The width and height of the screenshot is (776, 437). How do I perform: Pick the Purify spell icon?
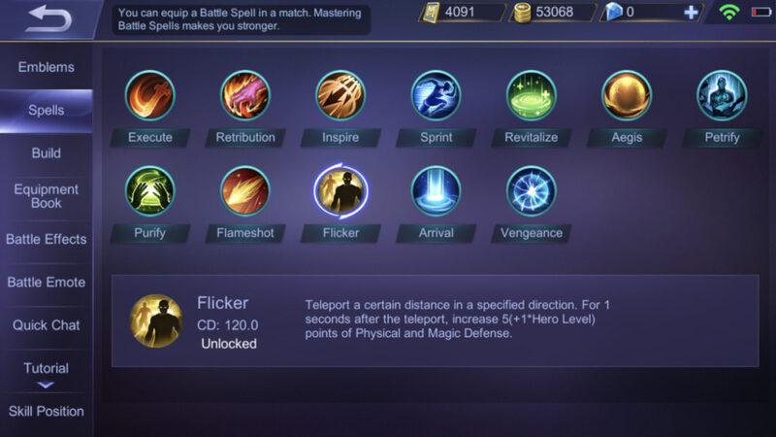tap(150, 191)
